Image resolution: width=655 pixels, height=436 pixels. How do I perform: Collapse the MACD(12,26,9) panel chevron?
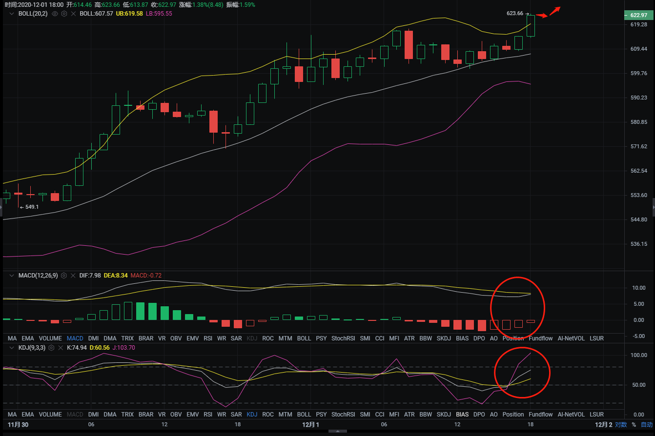12,276
